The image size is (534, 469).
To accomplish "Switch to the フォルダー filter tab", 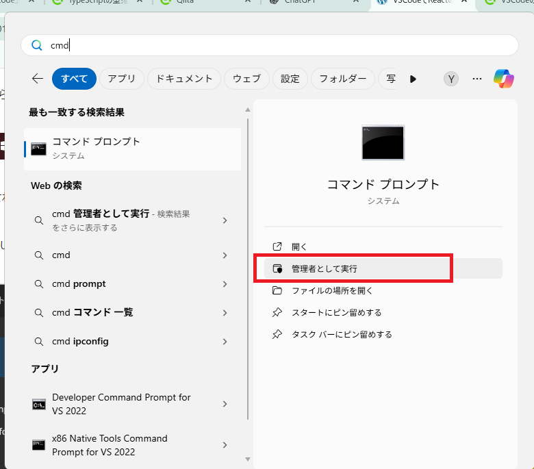I will (x=343, y=79).
